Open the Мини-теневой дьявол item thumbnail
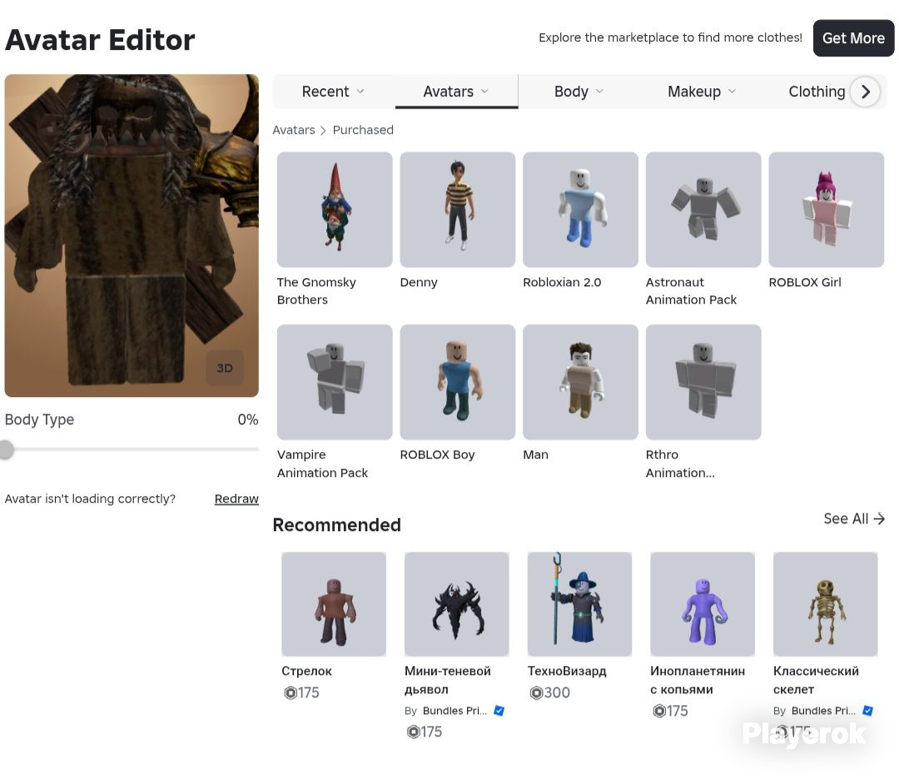Viewport: 899px width, 780px height. (x=456, y=604)
